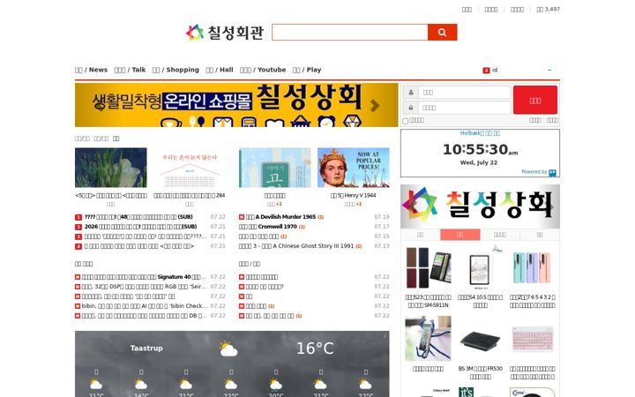Click the 16°C current temperature
This screenshot has width=635, height=397.
(315, 348)
